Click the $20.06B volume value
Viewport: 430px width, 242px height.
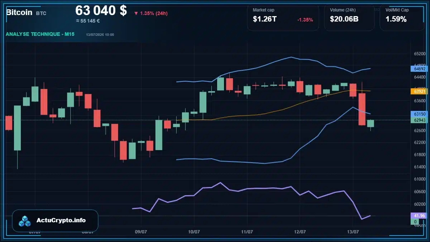click(x=344, y=19)
